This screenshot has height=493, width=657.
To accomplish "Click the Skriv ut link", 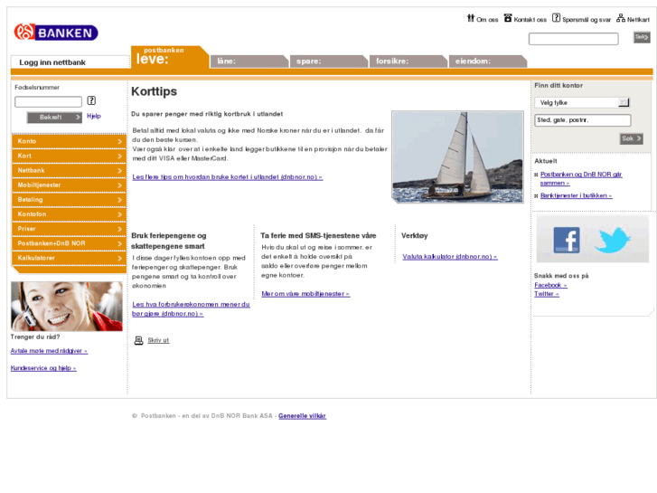I will pyautogui.click(x=158, y=340).
